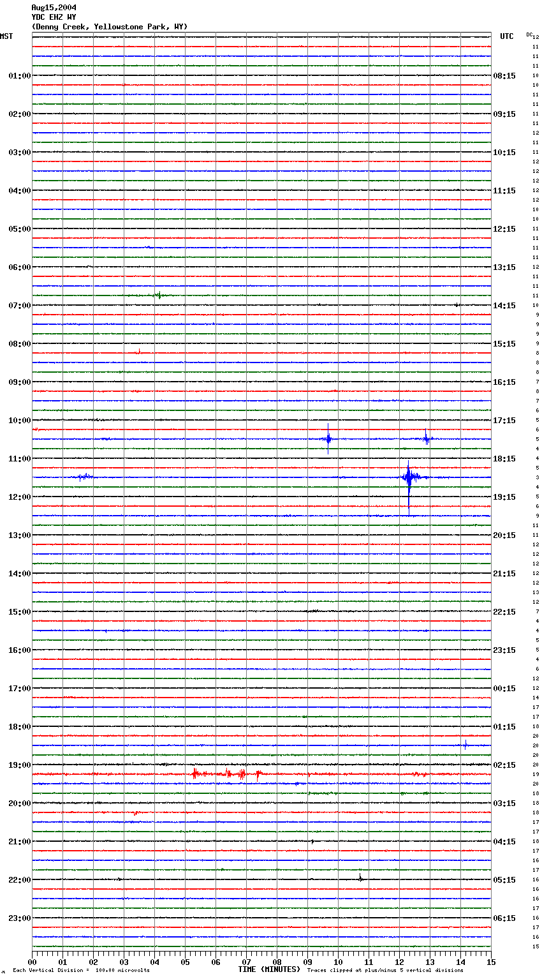Image resolution: width=542 pixels, height=979 pixels.
Task: Select the 19:00 MST hour label
Action: click(x=20, y=765)
